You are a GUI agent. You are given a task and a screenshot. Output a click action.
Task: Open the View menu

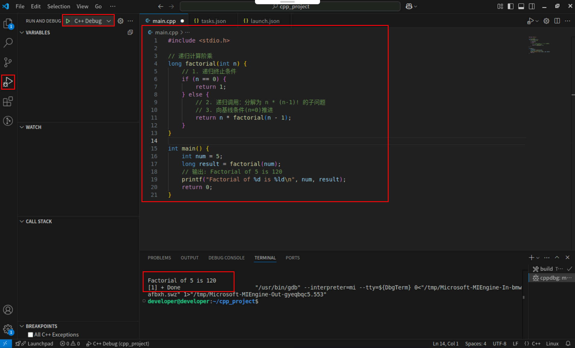coord(82,6)
